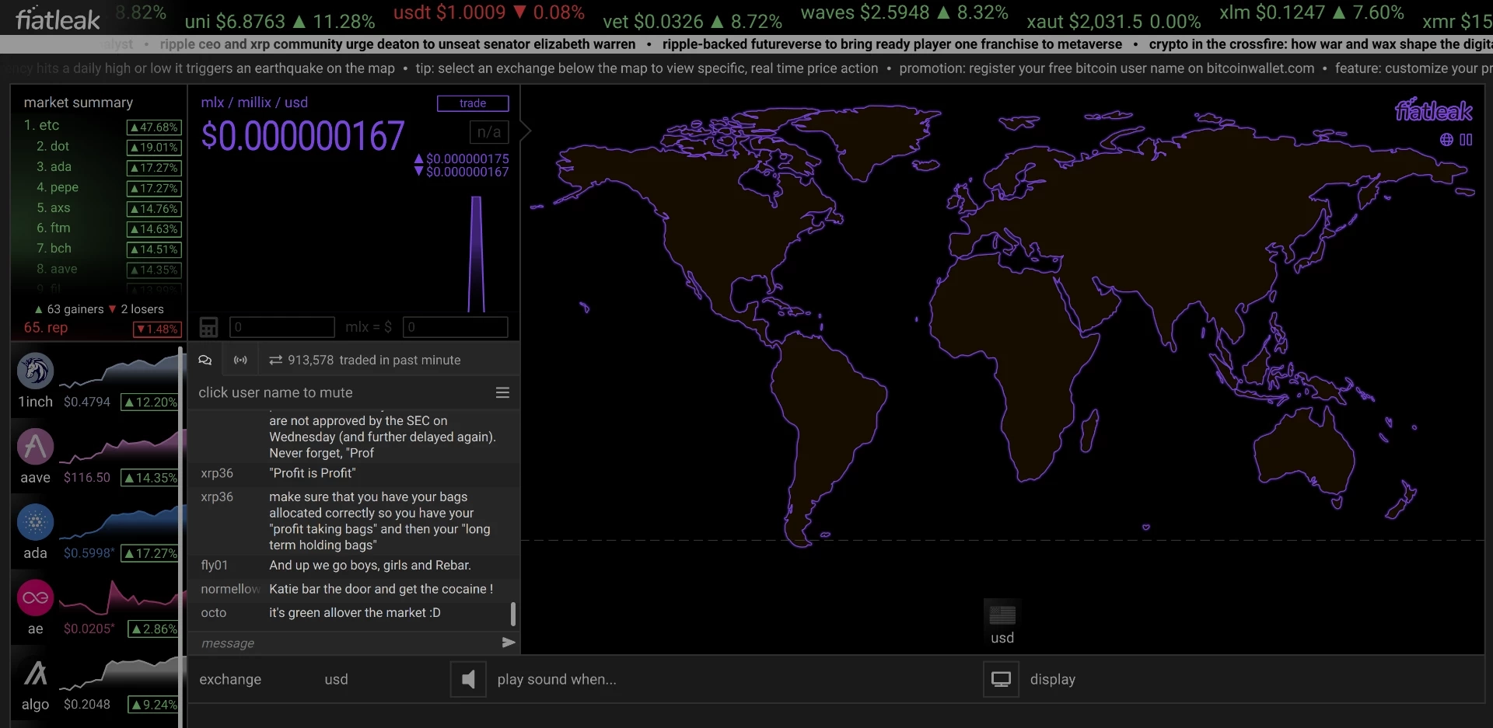This screenshot has width=1493, height=728.
Task: Switch to the chat bubbles tab
Action: 205,360
